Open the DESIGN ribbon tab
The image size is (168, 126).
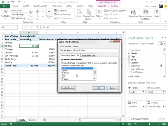tap(114, 6)
